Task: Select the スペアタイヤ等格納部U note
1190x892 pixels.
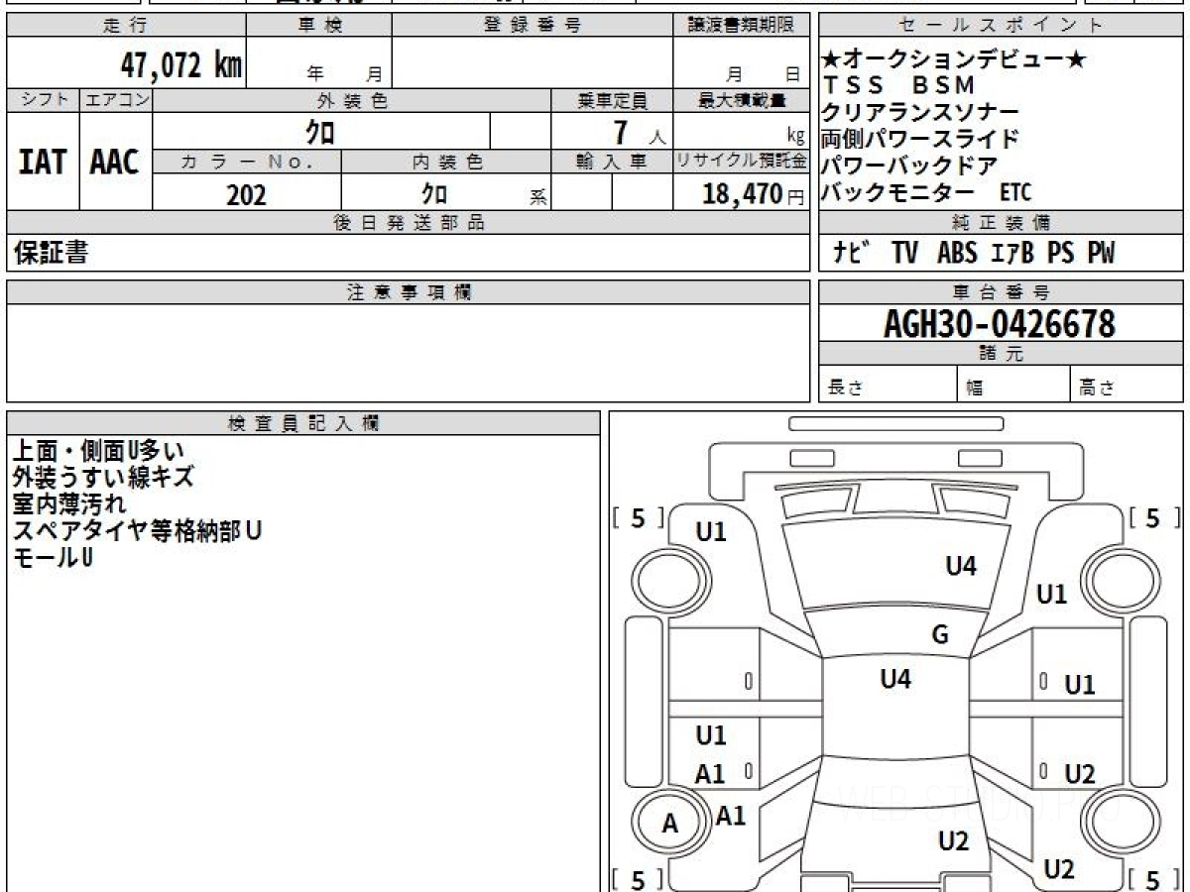Action: click(x=137, y=530)
